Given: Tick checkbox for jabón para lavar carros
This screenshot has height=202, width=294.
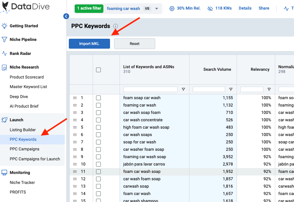Looking at the screenshot, I should pos(99,164).
